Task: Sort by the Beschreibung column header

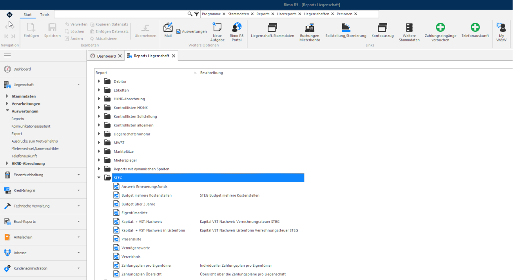Action: [212, 73]
